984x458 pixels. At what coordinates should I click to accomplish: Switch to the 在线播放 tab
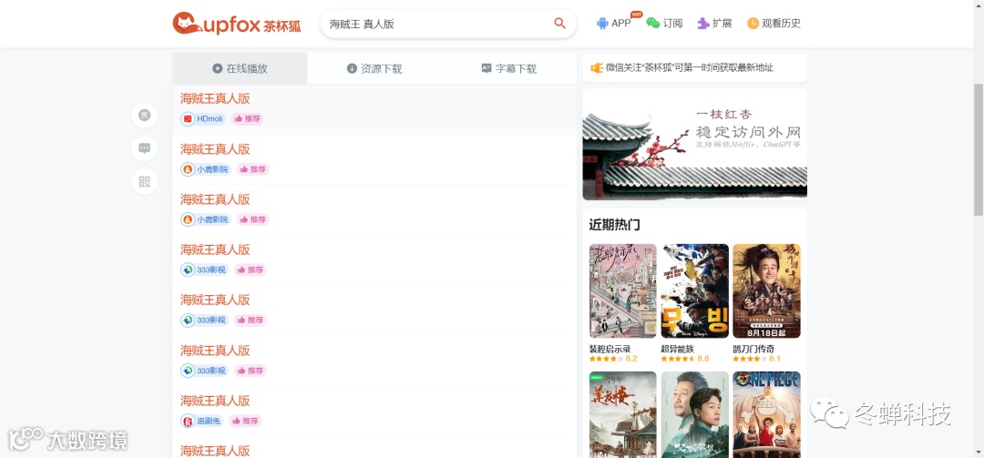click(x=240, y=68)
